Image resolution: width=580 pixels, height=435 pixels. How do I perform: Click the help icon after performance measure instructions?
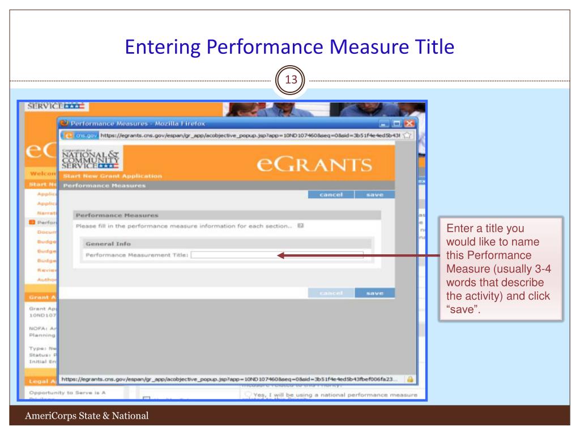pos(300,225)
